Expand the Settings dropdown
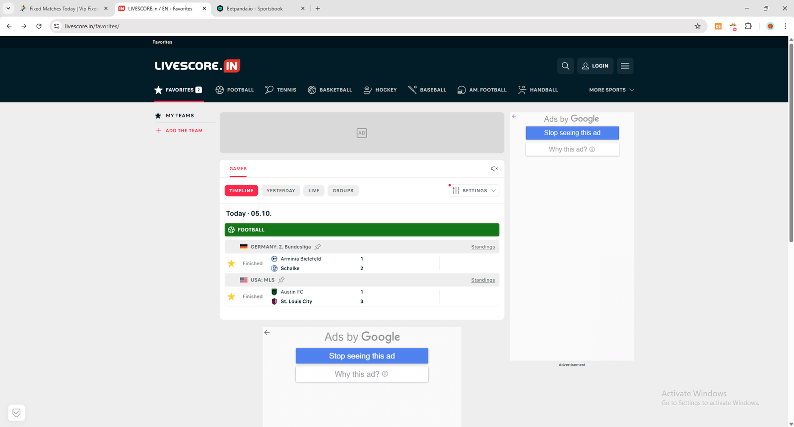 click(x=474, y=191)
